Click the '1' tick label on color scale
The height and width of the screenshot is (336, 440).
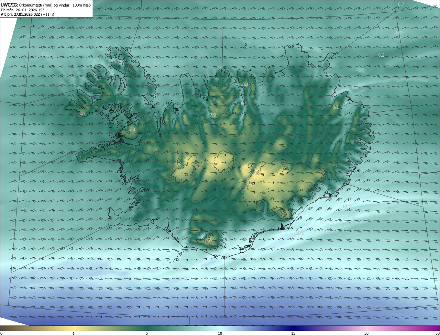[74, 334]
